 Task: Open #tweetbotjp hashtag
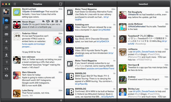coord(141,44)
